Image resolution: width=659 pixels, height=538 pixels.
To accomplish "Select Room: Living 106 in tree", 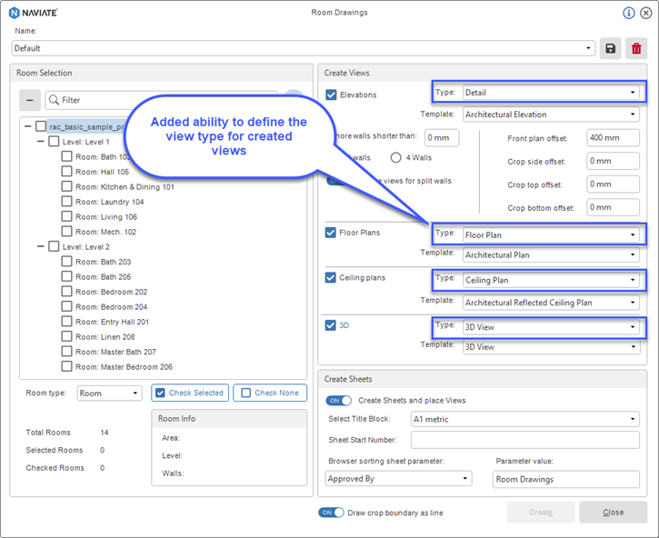I will click(106, 216).
